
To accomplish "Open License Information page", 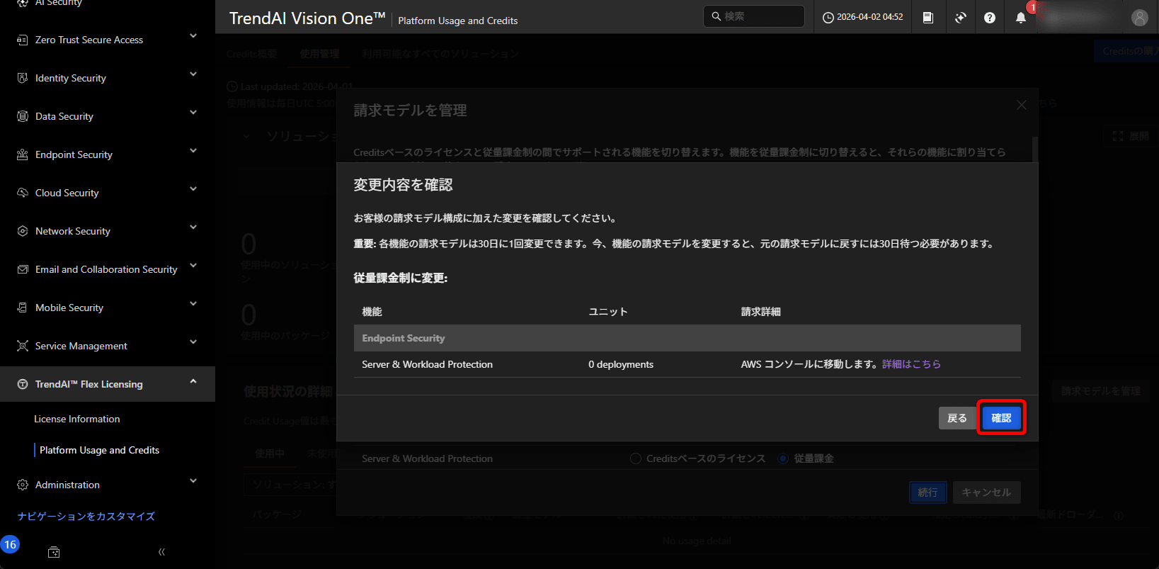I will click(76, 419).
